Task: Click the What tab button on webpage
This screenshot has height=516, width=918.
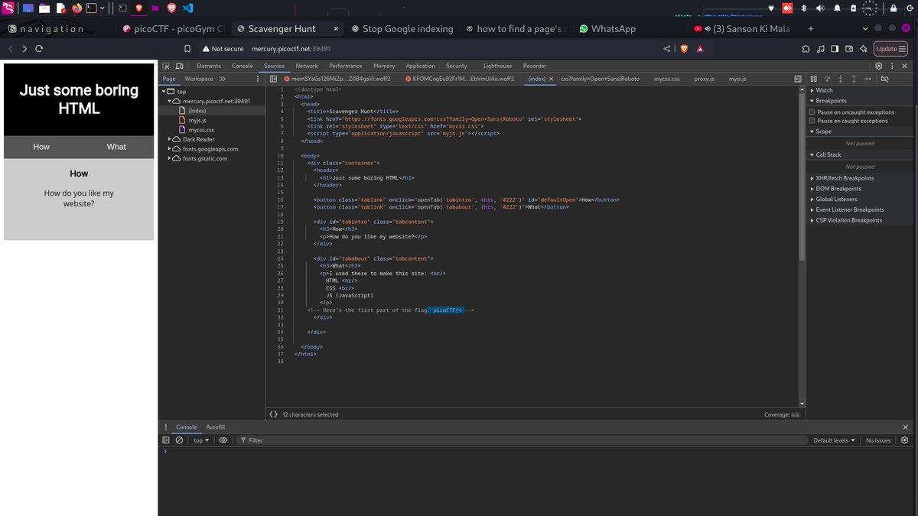Action: point(116,147)
